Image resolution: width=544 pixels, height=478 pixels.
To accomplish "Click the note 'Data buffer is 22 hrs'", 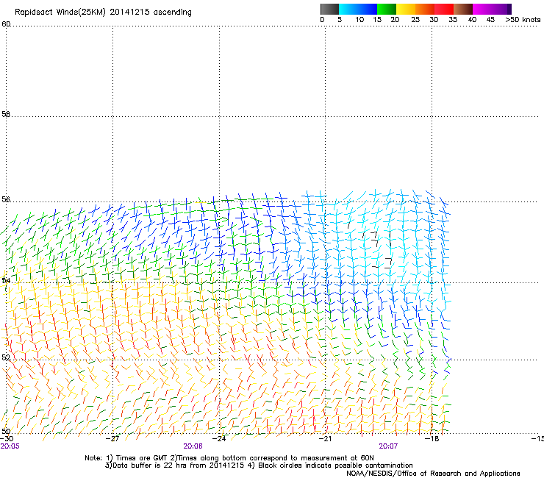I will click(x=151, y=465).
